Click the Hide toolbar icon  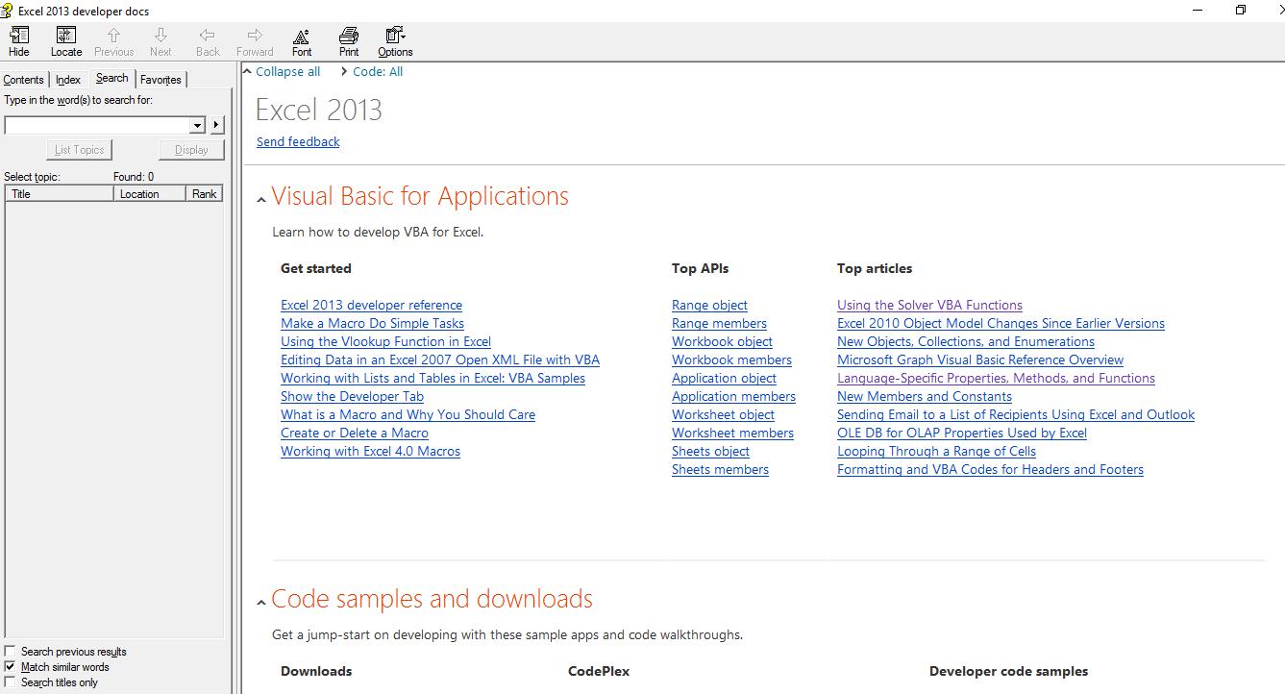point(18,41)
